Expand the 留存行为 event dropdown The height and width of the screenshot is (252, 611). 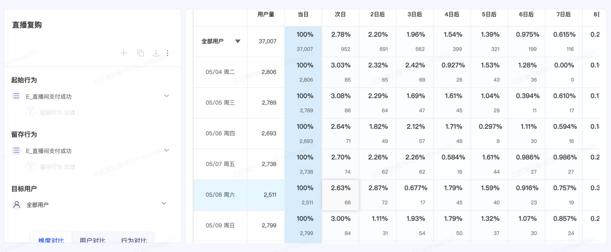[166, 150]
